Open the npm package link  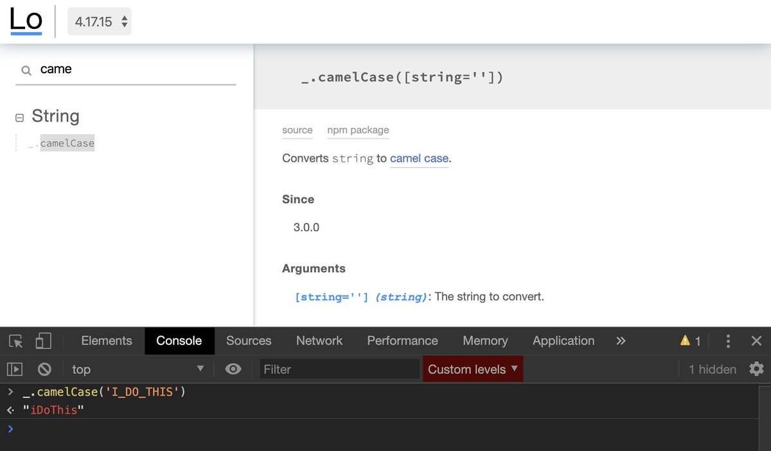pos(358,130)
